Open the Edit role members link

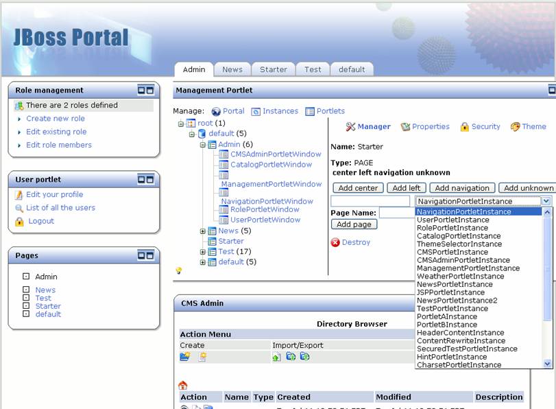59,145
